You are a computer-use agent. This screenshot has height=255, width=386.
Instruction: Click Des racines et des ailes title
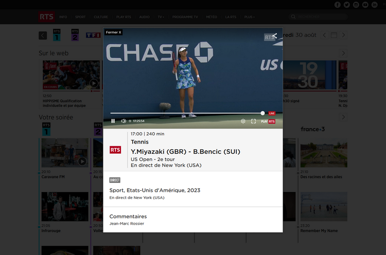tap(321, 177)
